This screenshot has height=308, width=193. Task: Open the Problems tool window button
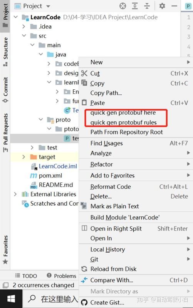[x=62, y=276]
